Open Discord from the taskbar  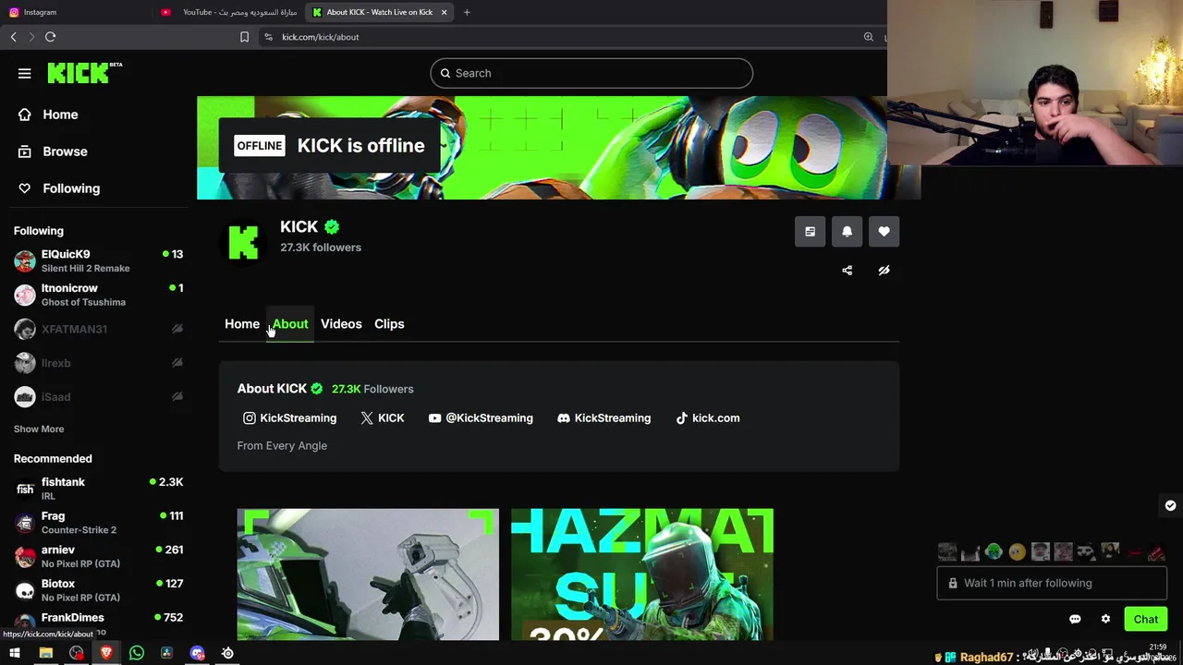tap(197, 653)
